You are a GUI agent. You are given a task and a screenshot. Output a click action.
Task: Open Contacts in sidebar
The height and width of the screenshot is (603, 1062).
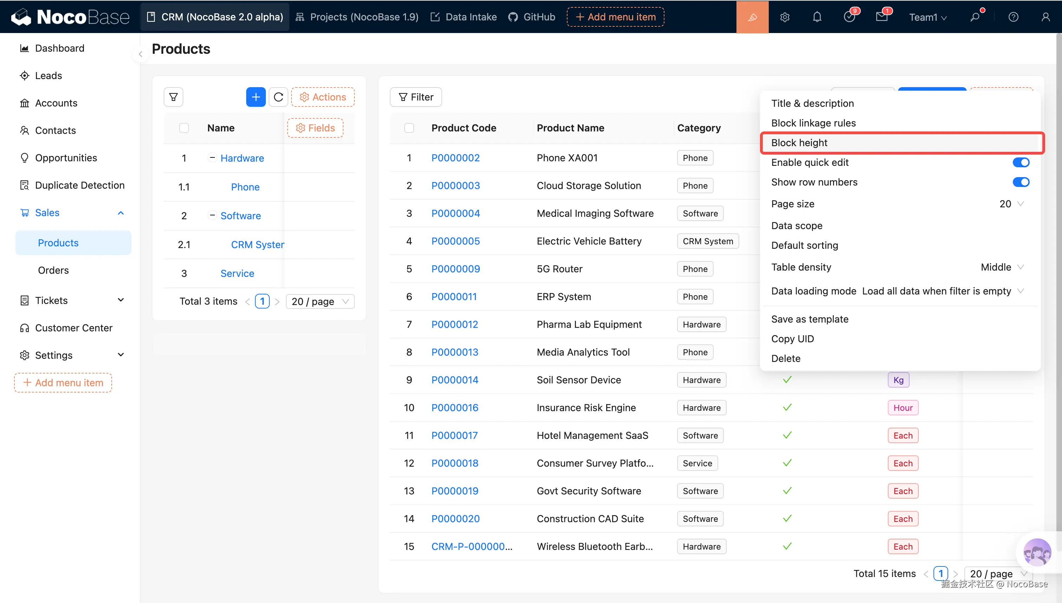tap(55, 130)
